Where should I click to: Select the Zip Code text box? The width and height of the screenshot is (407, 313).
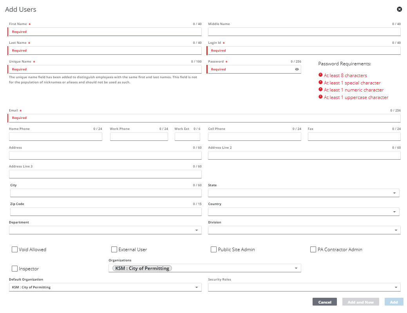click(x=106, y=212)
